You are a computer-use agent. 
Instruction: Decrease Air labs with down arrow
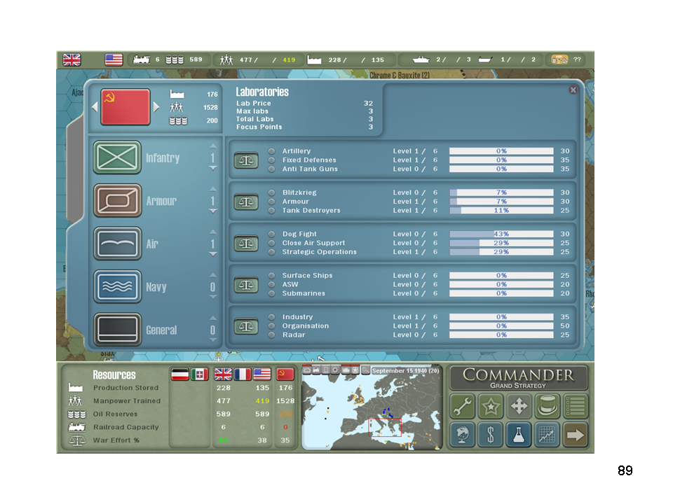(x=213, y=254)
